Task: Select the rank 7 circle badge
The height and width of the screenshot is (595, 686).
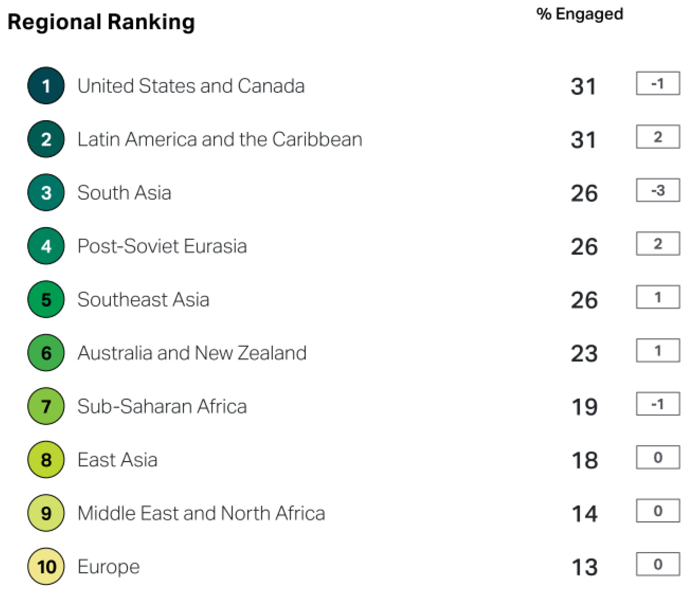Action: click(46, 406)
